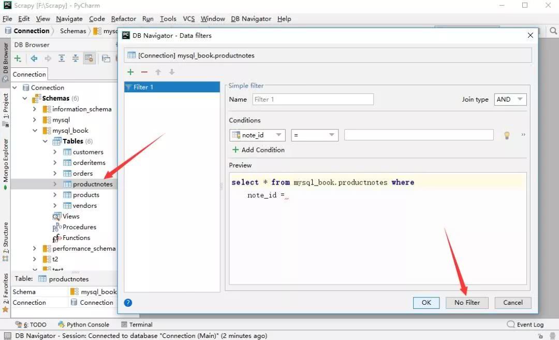Open the VCS menu
The width and height of the screenshot is (559, 340).
tap(188, 19)
